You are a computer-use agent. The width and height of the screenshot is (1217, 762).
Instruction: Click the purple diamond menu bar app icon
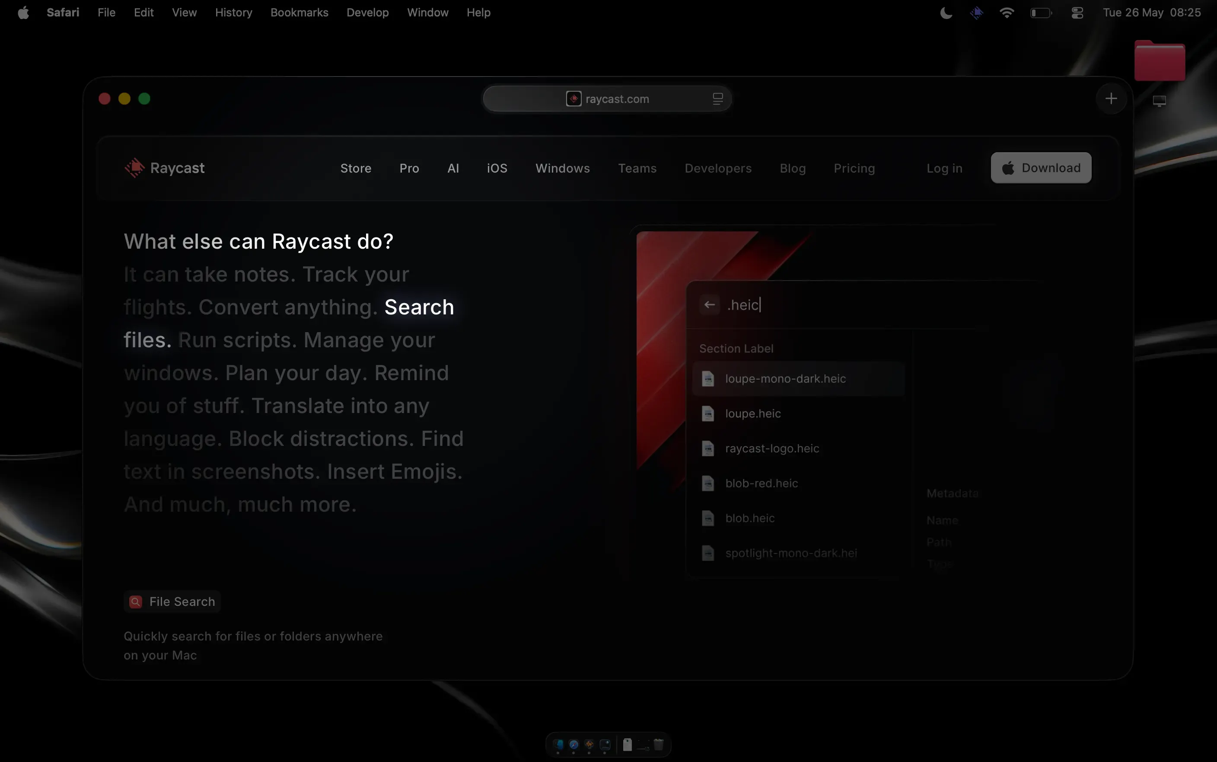[976, 13]
